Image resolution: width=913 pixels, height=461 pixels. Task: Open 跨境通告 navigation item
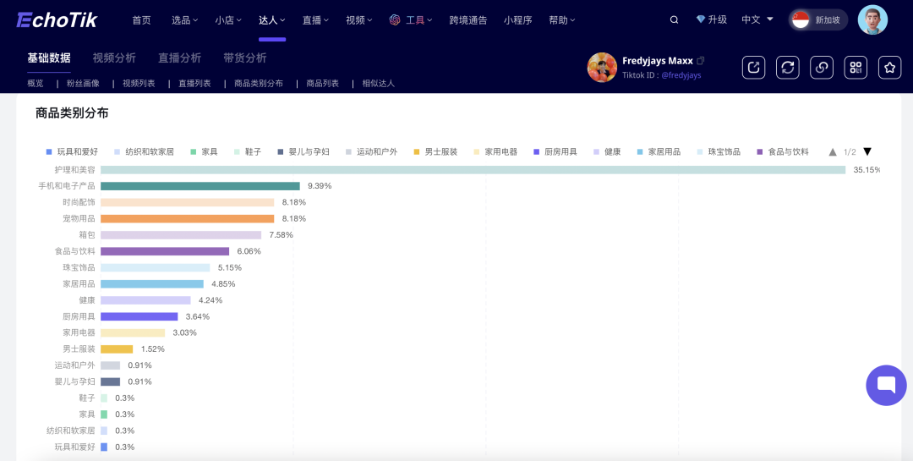coord(468,19)
